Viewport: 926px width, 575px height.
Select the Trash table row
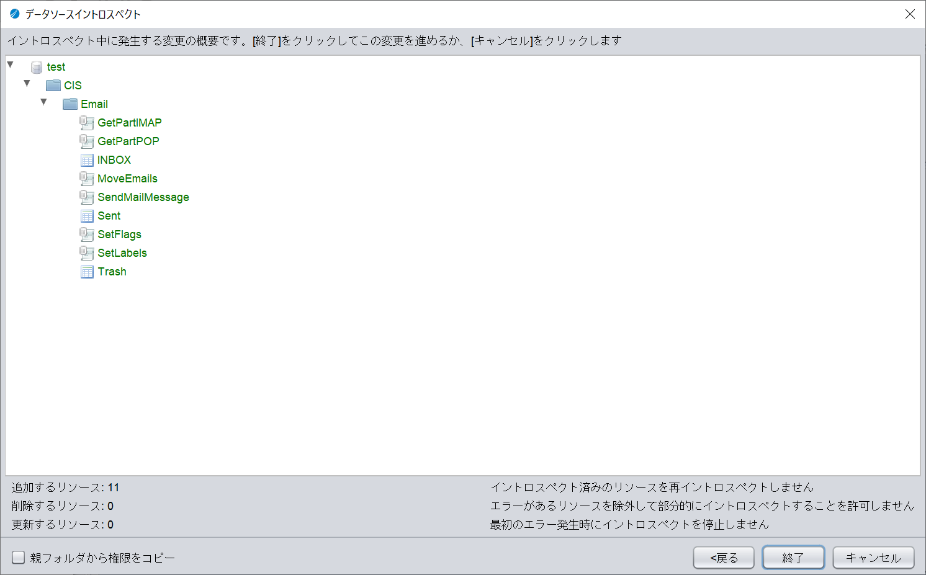[112, 272]
